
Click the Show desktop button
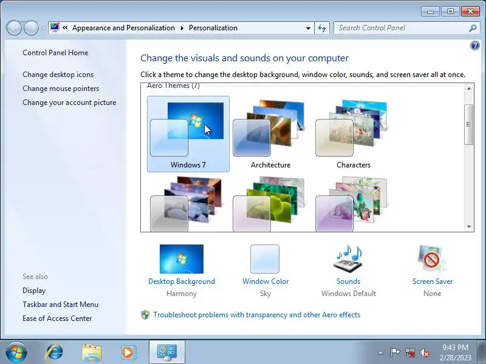(482, 352)
